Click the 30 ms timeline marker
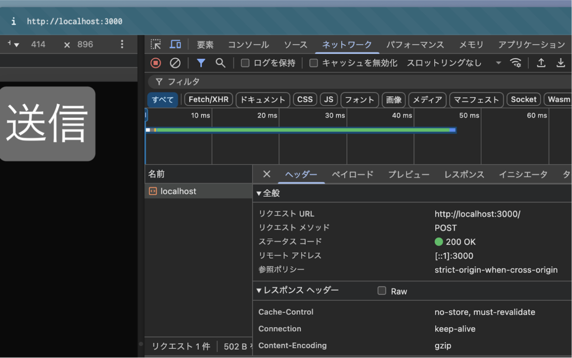Screen dimensions: 572x358 (x=335, y=115)
